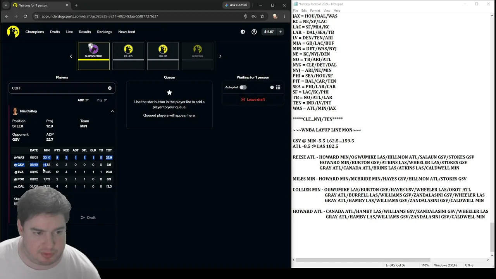496x279 pixels.
Task: Click the Chrome address bar URL
Action: pos(100,16)
